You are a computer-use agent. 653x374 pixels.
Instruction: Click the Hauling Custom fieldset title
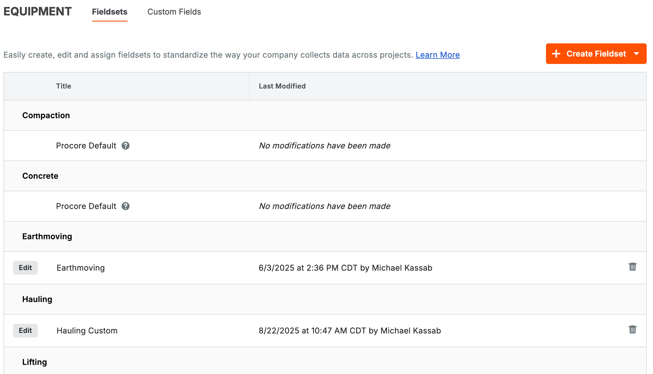[x=87, y=331]
